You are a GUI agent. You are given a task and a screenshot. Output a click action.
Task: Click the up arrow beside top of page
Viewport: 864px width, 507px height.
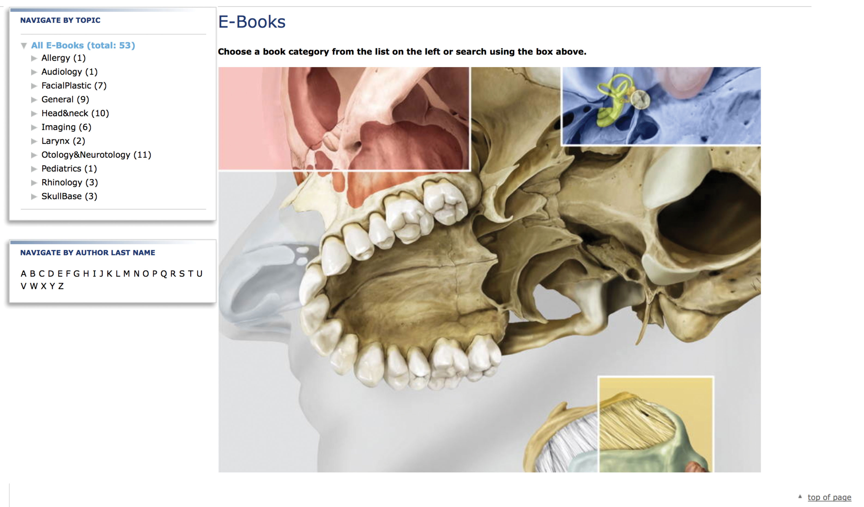(x=800, y=496)
